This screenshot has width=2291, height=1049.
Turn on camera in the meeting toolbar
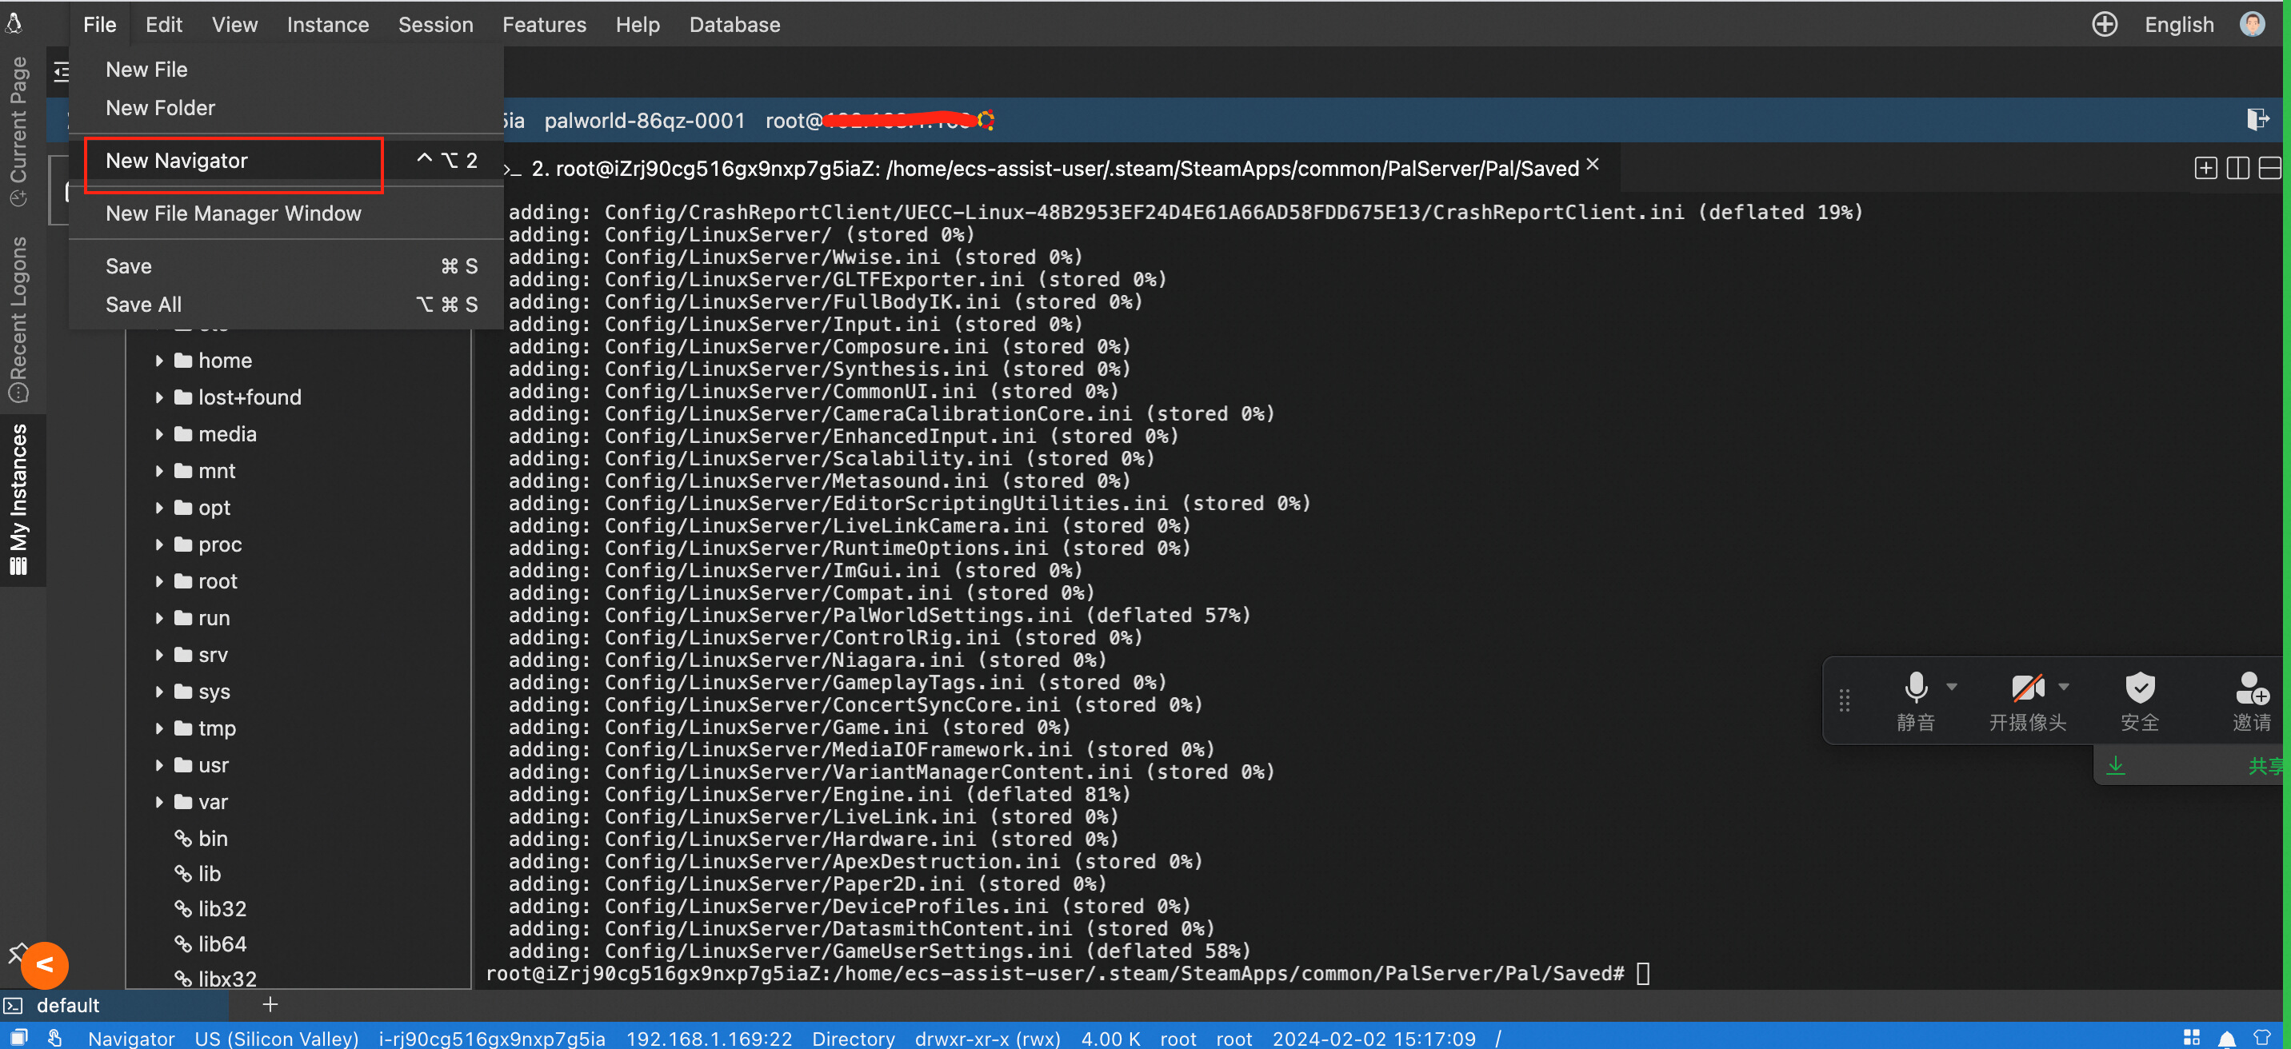tap(2027, 700)
